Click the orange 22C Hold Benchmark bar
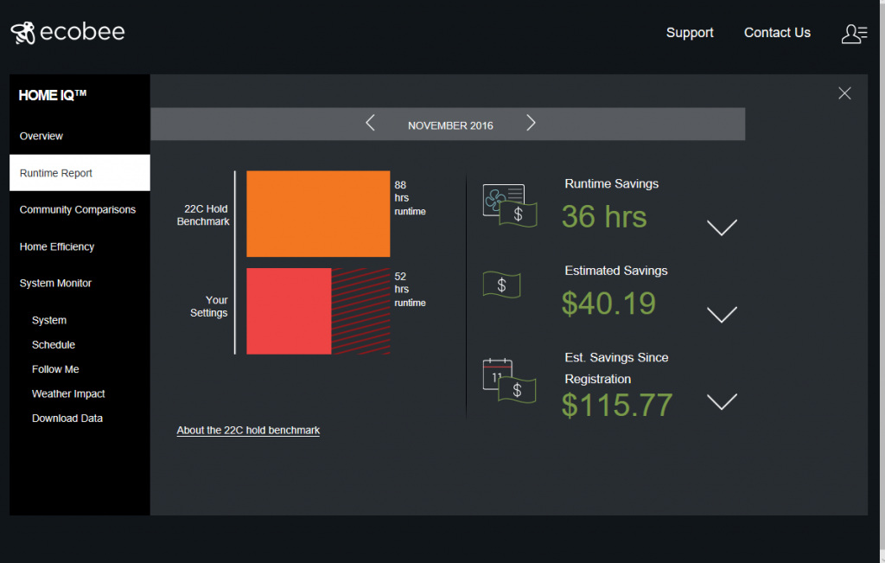This screenshot has height=563, width=885. (x=318, y=214)
